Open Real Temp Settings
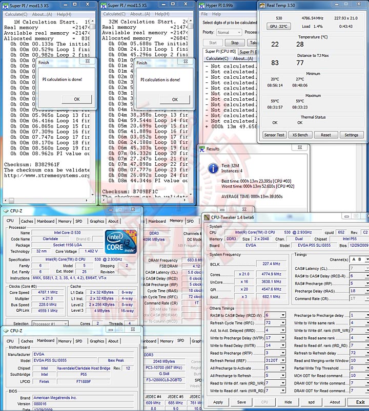Screen dimensions: 369x411 [x=351, y=135]
